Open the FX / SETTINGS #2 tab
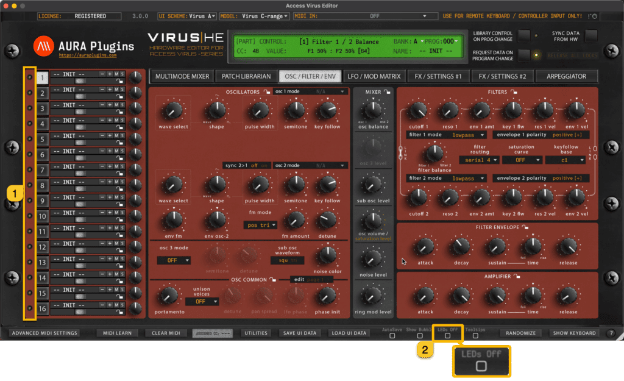Image resolution: width=624 pixels, height=381 pixels. [502, 76]
